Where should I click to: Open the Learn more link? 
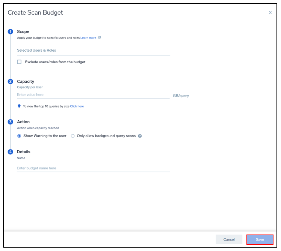coord(88,38)
